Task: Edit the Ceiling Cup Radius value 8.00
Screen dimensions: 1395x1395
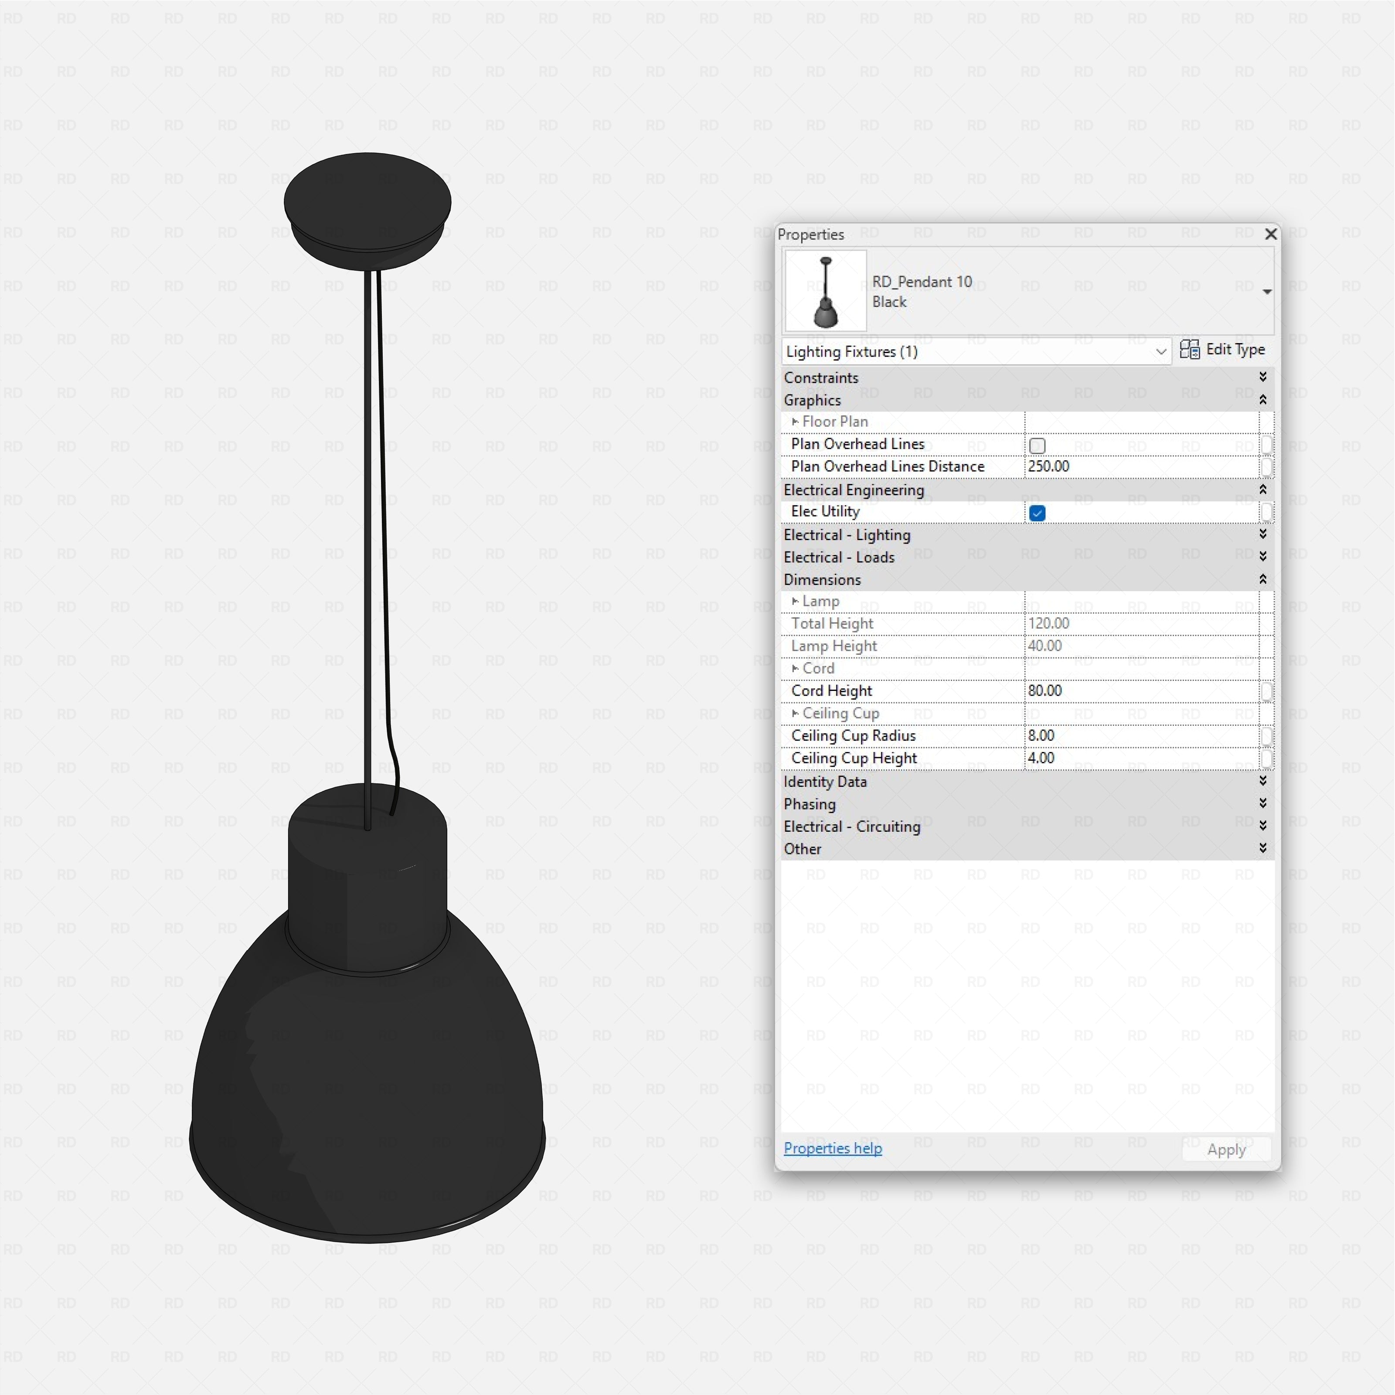Action: click(x=1142, y=736)
